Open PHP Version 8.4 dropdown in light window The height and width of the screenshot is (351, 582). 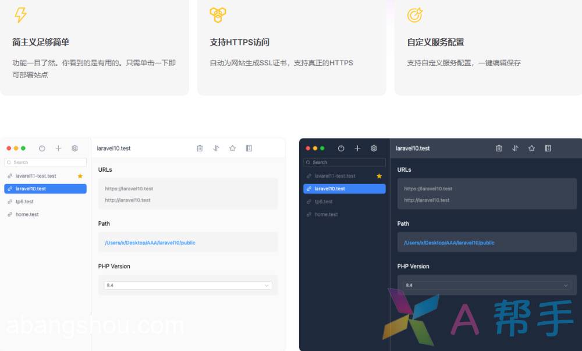[x=188, y=285]
